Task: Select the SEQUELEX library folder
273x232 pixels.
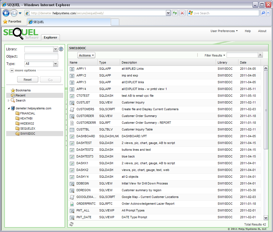Action: click(28, 129)
